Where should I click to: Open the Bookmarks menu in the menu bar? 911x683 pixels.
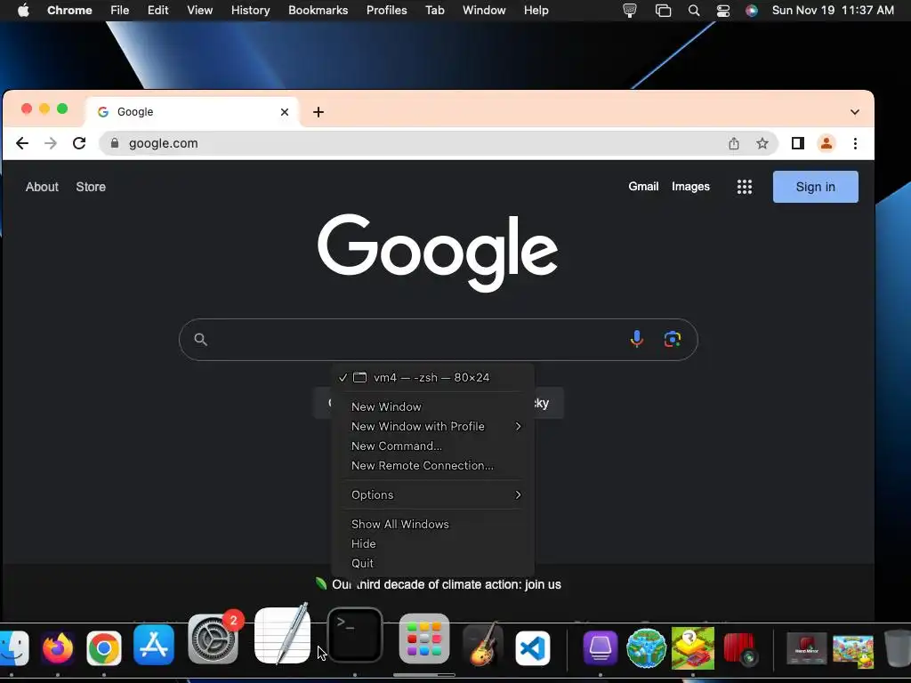[318, 11]
